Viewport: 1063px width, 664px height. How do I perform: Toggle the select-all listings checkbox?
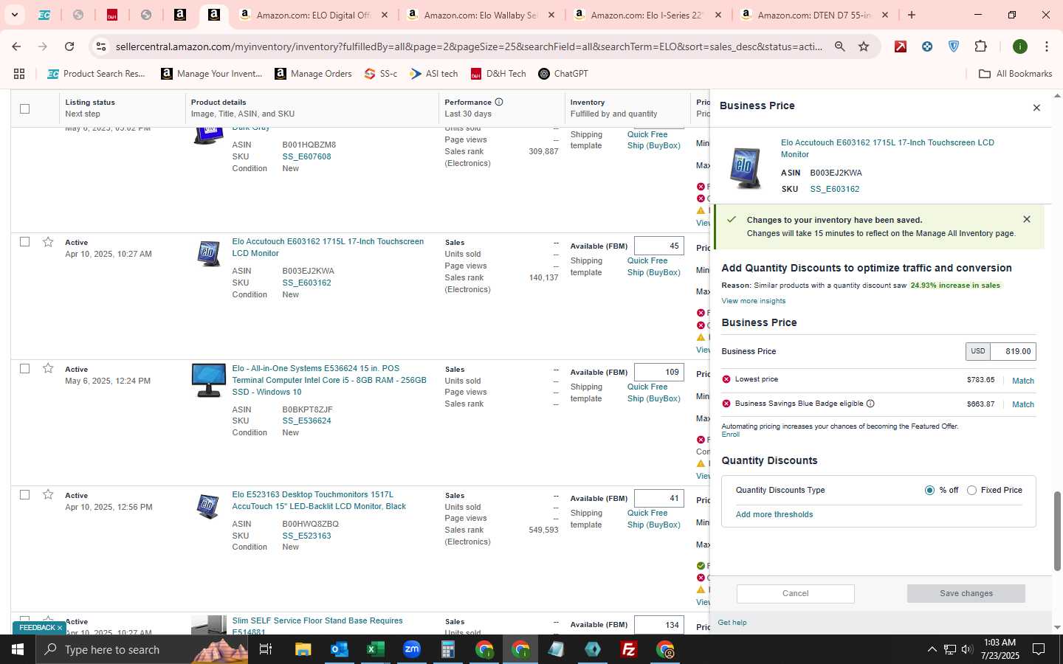(x=24, y=108)
